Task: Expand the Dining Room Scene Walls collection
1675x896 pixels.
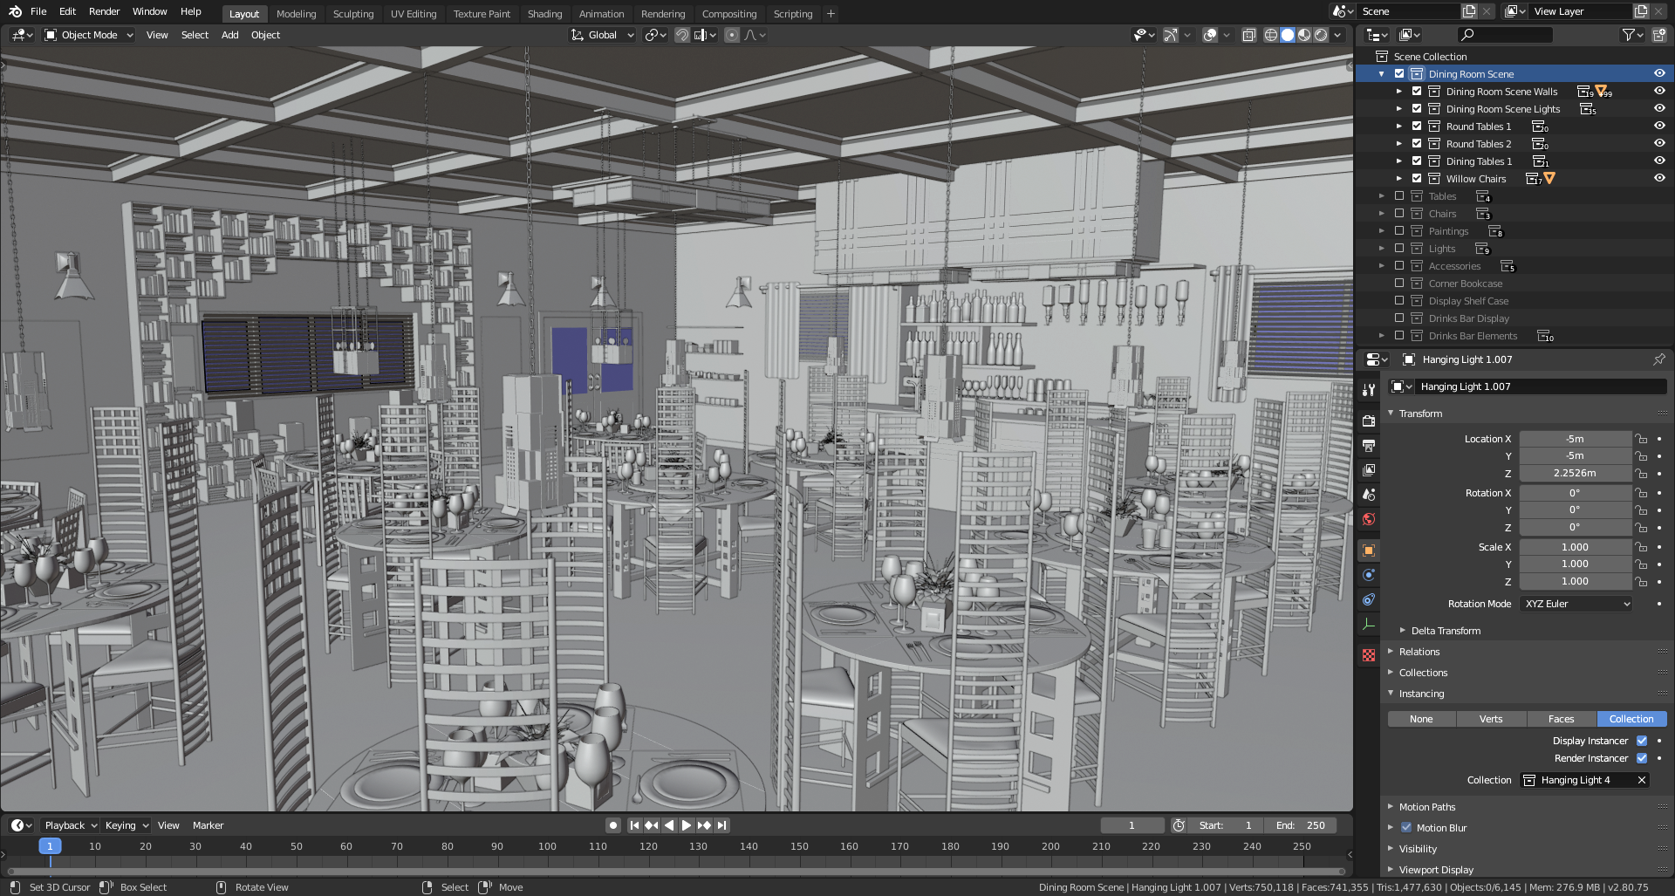Action: 1398,91
